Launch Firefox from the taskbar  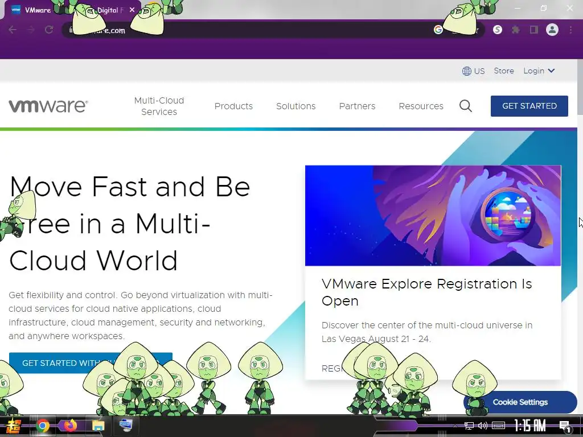pos(70,426)
